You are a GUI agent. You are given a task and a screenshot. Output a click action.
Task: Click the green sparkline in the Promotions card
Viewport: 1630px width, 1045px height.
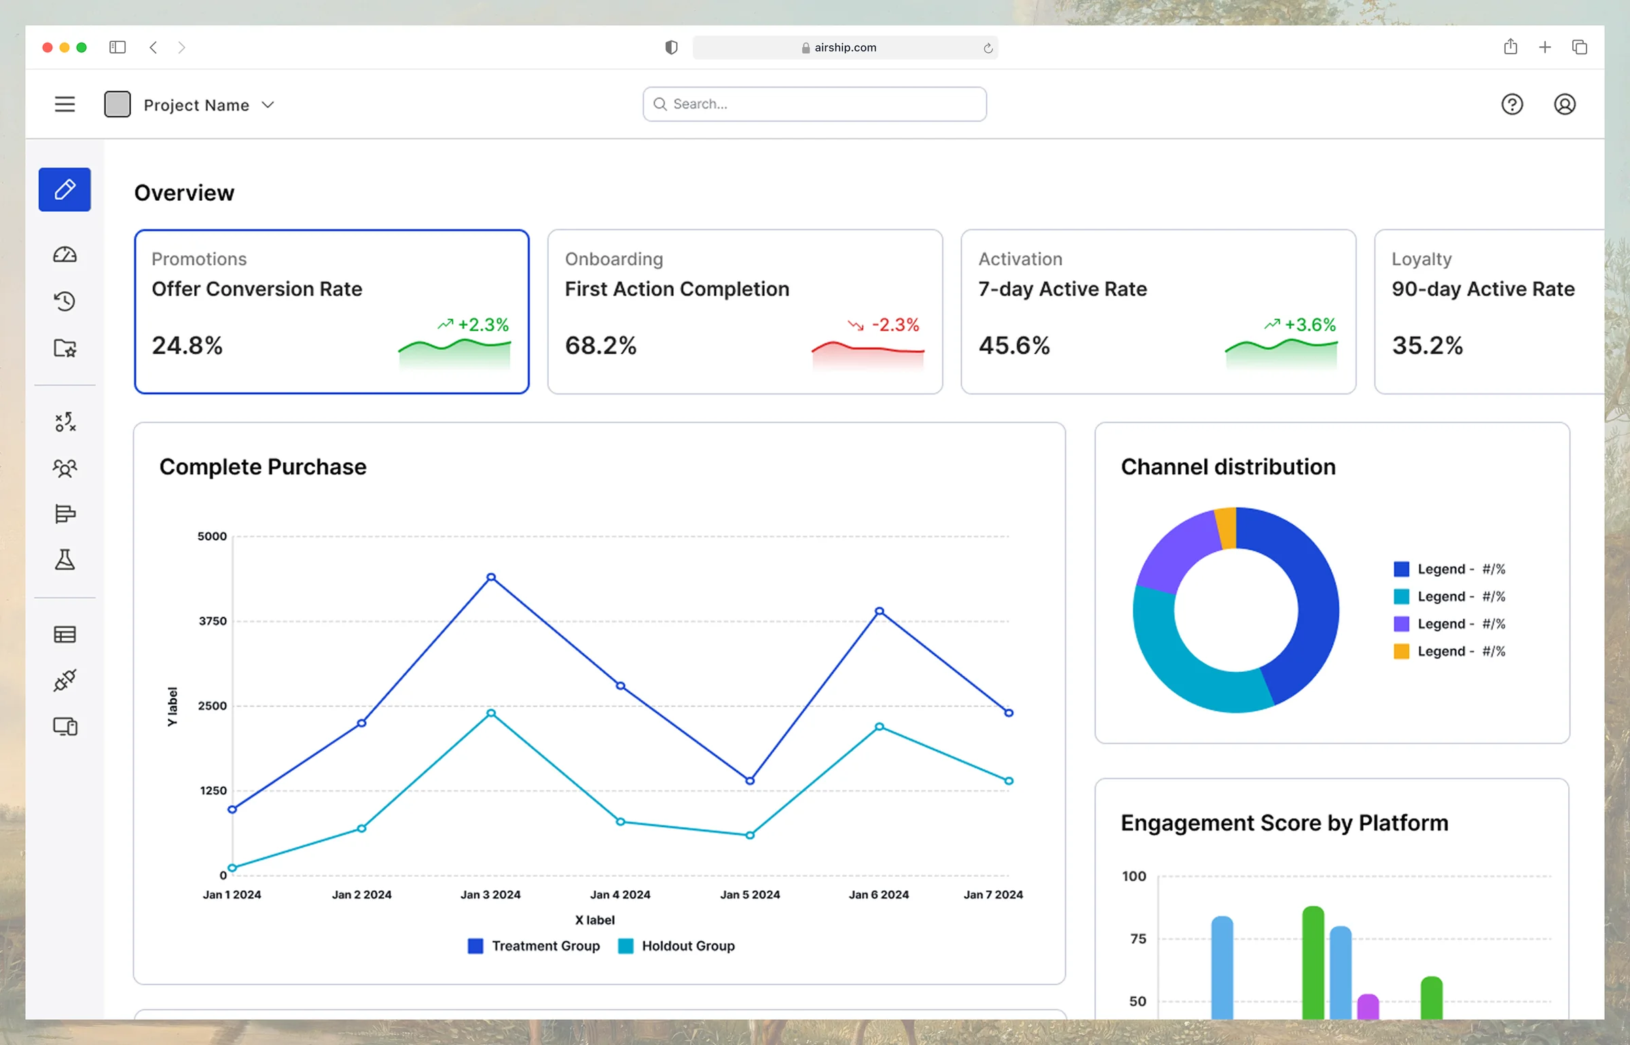pyautogui.click(x=454, y=354)
